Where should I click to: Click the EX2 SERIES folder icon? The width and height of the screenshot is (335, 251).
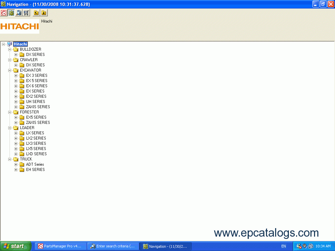pyautogui.click(x=22, y=96)
